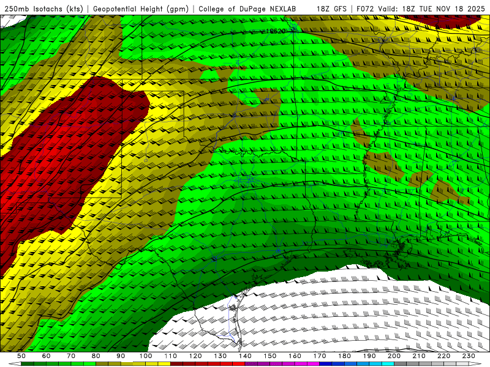Click the '140' legend value
490x367 pixels.
tap(245, 356)
